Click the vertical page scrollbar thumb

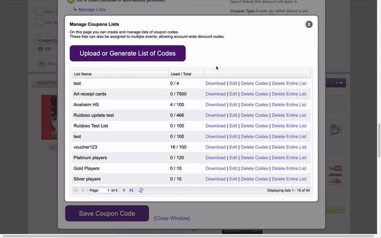(379, 140)
